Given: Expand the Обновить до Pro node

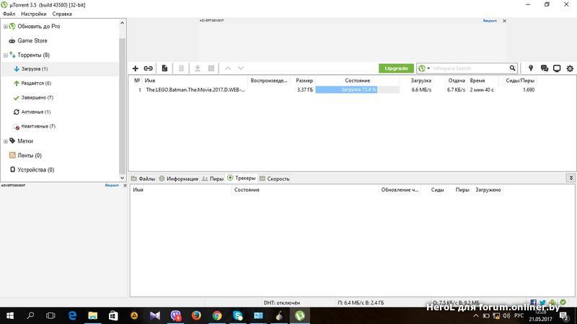Looking at the screenshot, I should click(6, 27).
